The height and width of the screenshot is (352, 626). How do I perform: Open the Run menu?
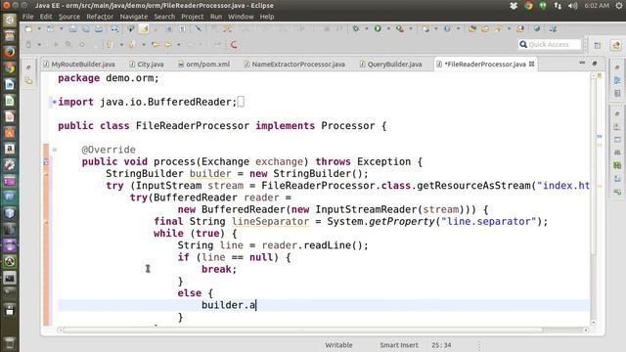[216, 17]
